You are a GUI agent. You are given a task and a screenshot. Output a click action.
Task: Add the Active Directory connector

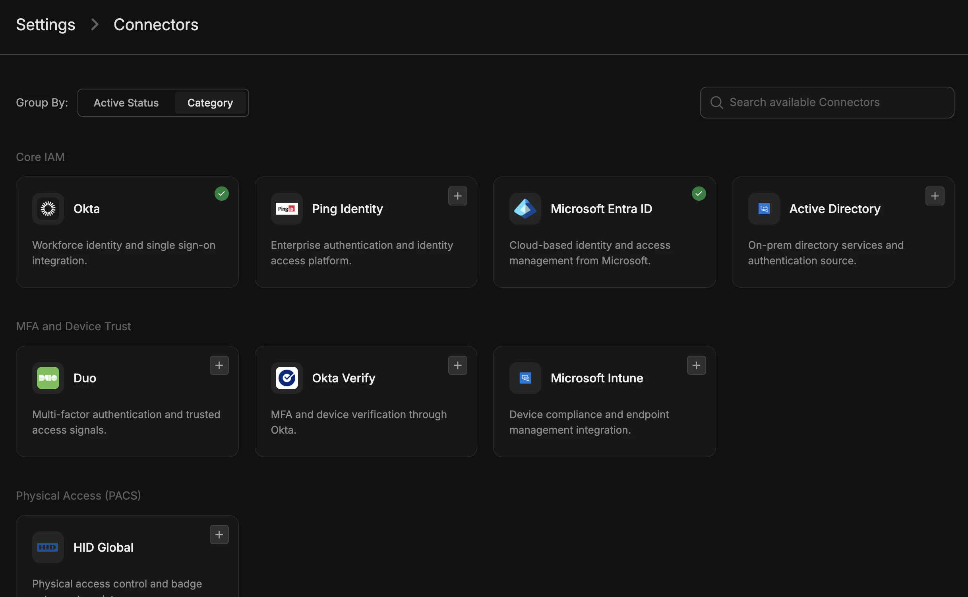[935, 196]
